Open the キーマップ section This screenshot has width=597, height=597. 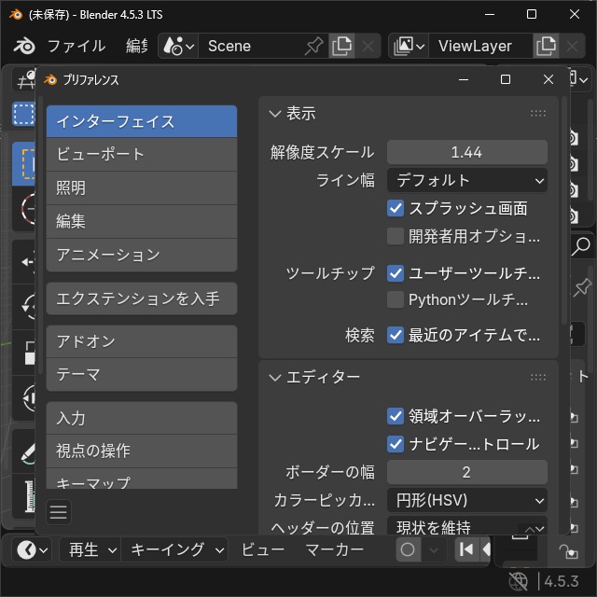coord(142,479)
